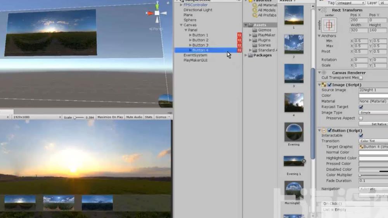Select the Packages folder icon
Screen dimensions: 388x218
(x=250, y=55)
